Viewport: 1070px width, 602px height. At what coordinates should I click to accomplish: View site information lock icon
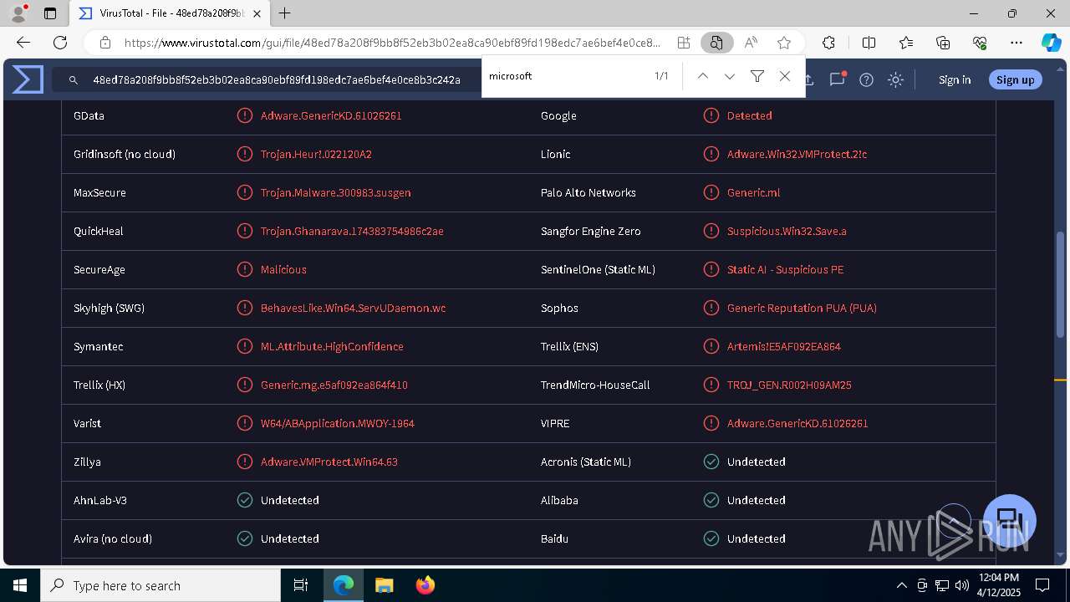(x=105, y=43)
